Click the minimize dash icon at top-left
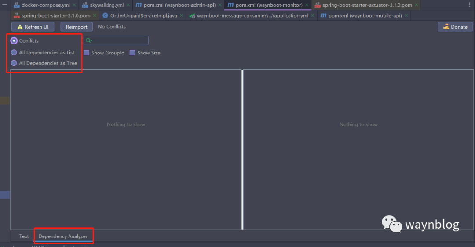This screenshot has height=247, width=475. [4, 4]
